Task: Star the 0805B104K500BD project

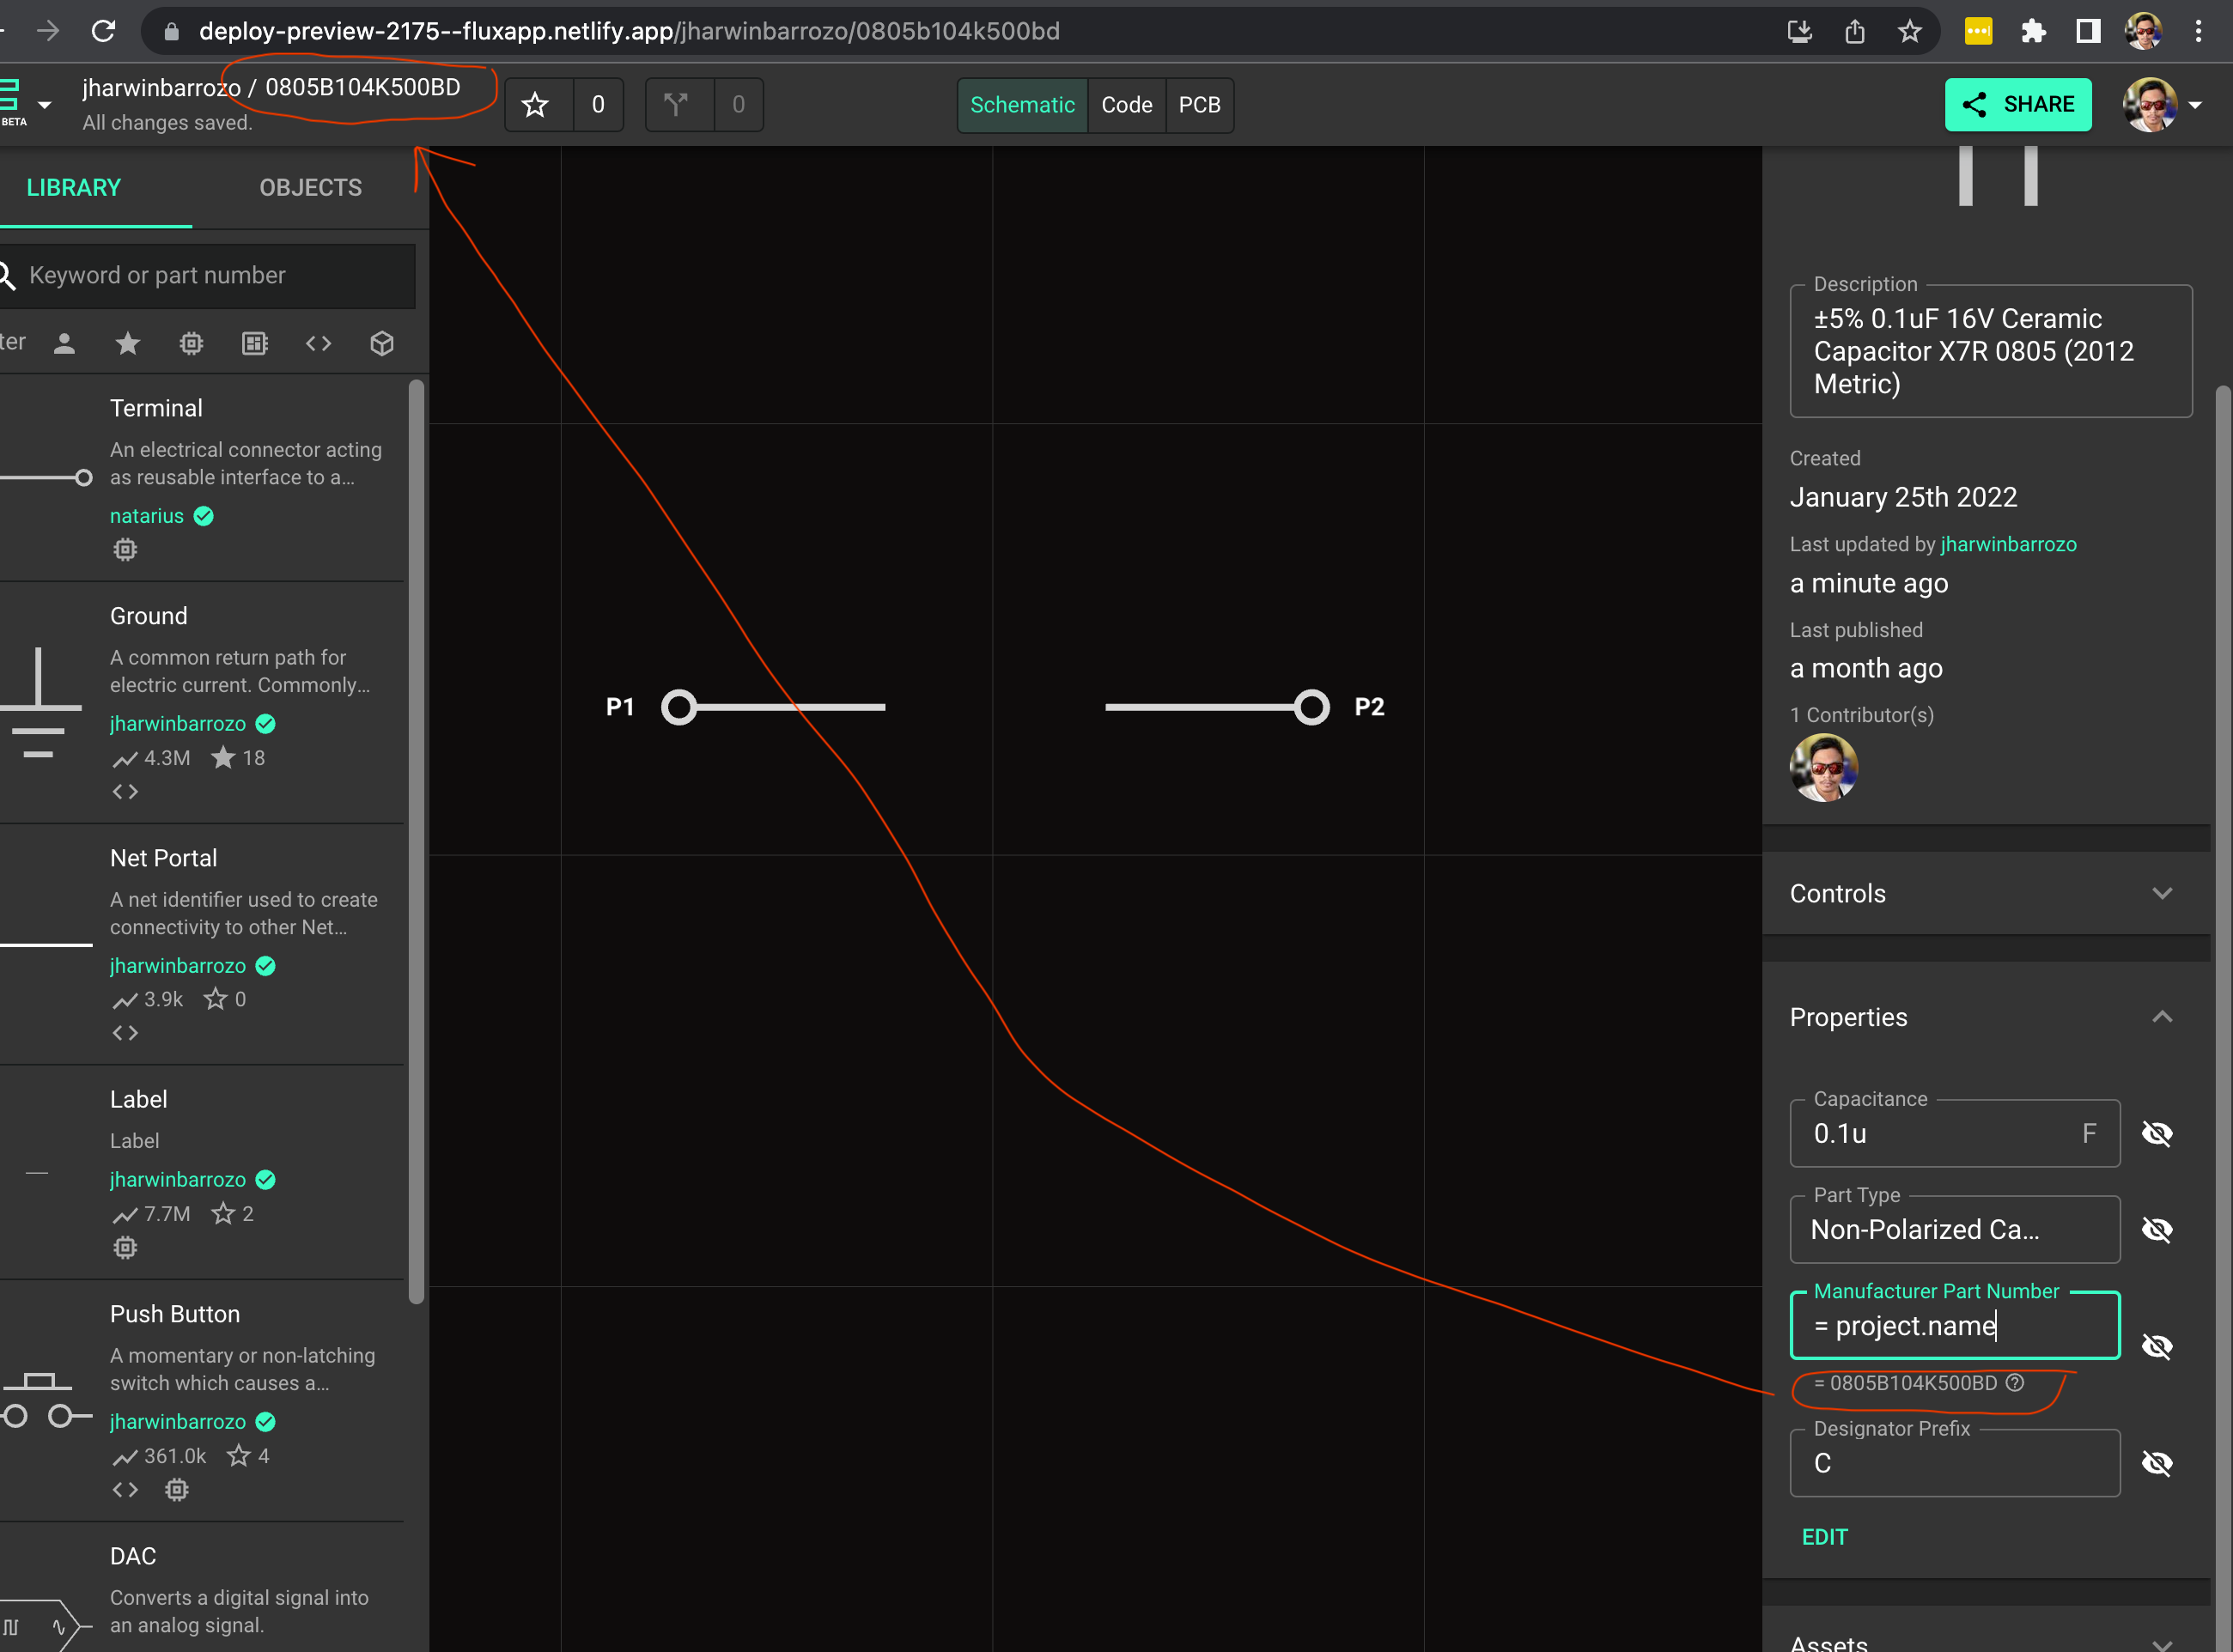Action: (536, 104)
